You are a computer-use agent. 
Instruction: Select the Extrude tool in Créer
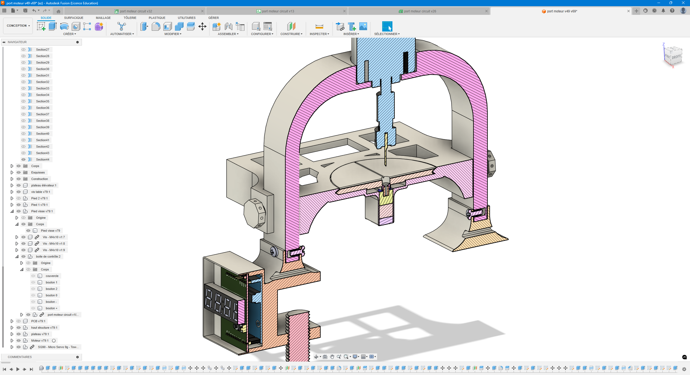point(53,26)
